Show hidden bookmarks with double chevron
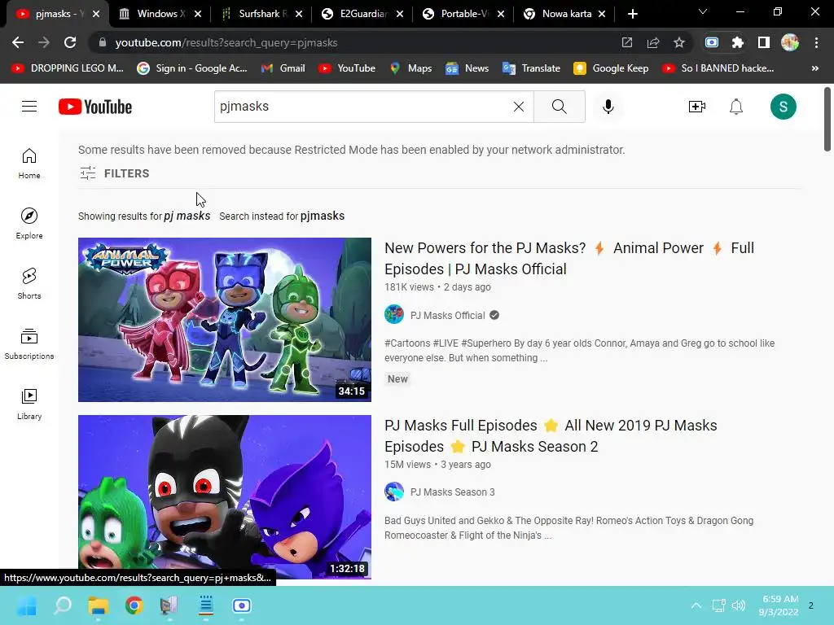This screenshot has height=625, width=834. tap(814, 68)
